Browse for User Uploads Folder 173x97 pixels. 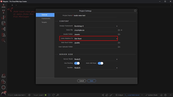pos(119,47)
